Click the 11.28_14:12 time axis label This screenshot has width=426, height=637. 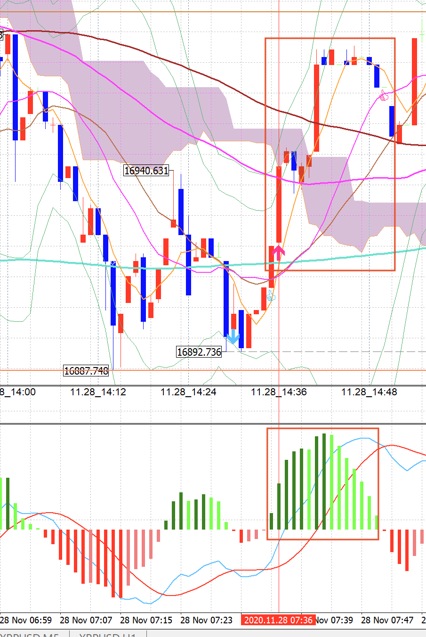[98, 392]
